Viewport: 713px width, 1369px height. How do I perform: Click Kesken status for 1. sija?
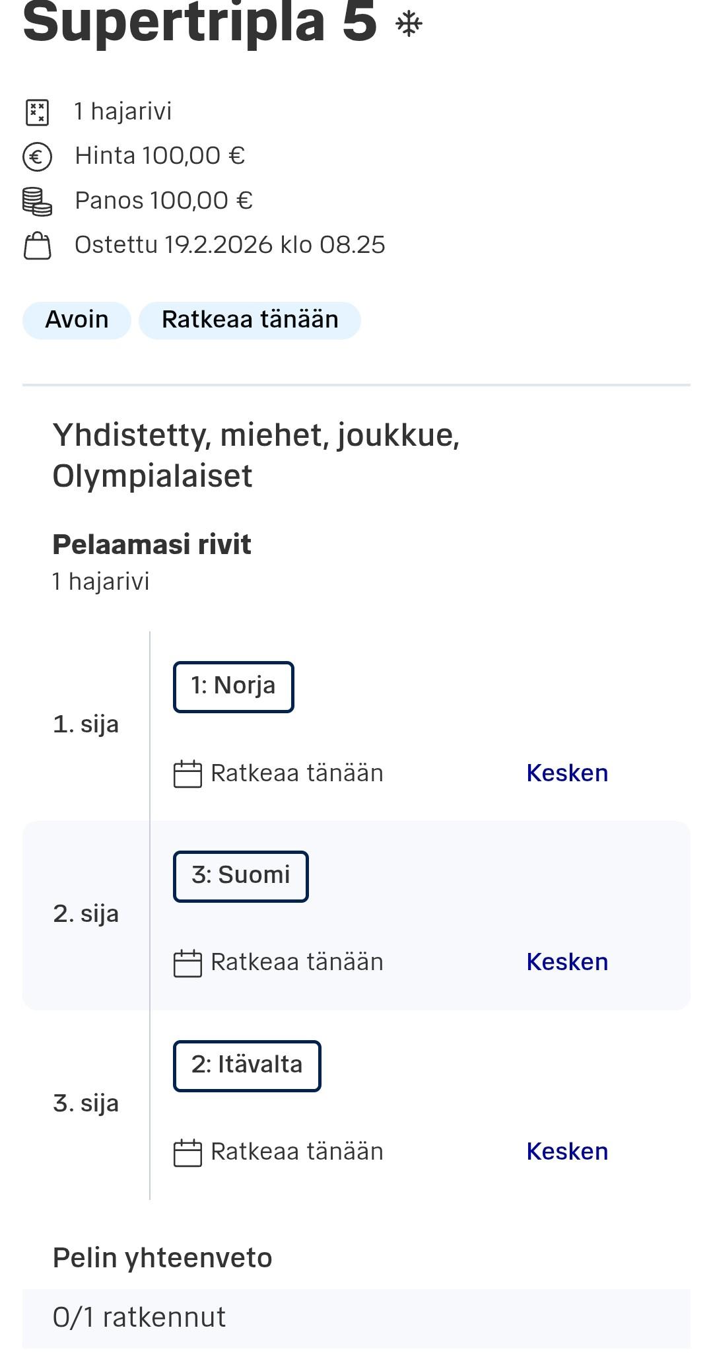point(567,773)
